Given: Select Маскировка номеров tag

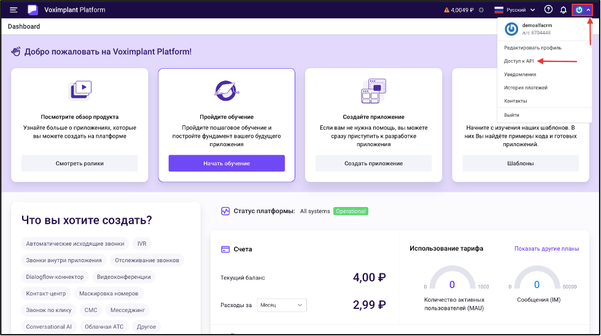Looking at the screenshot, I should pos(109,294).
